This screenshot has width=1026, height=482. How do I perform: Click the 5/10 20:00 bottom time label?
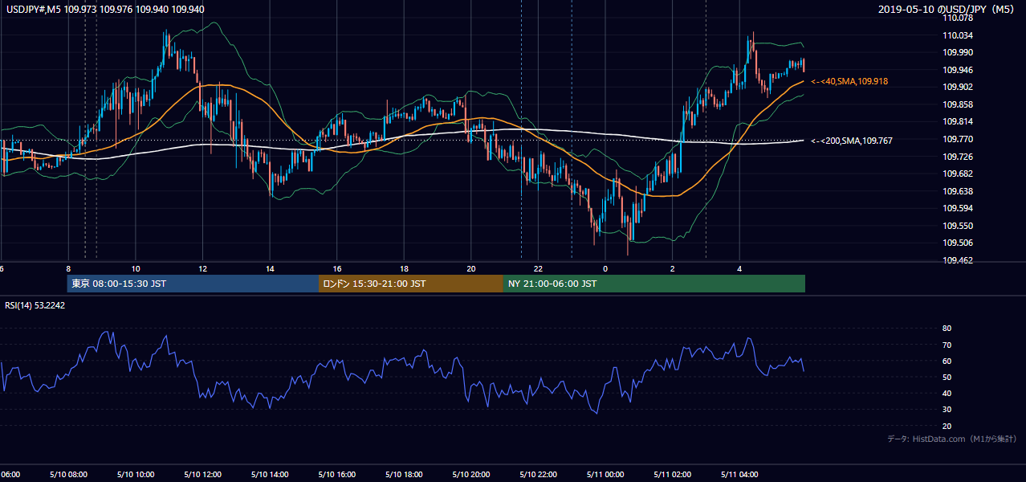point(472,475)
